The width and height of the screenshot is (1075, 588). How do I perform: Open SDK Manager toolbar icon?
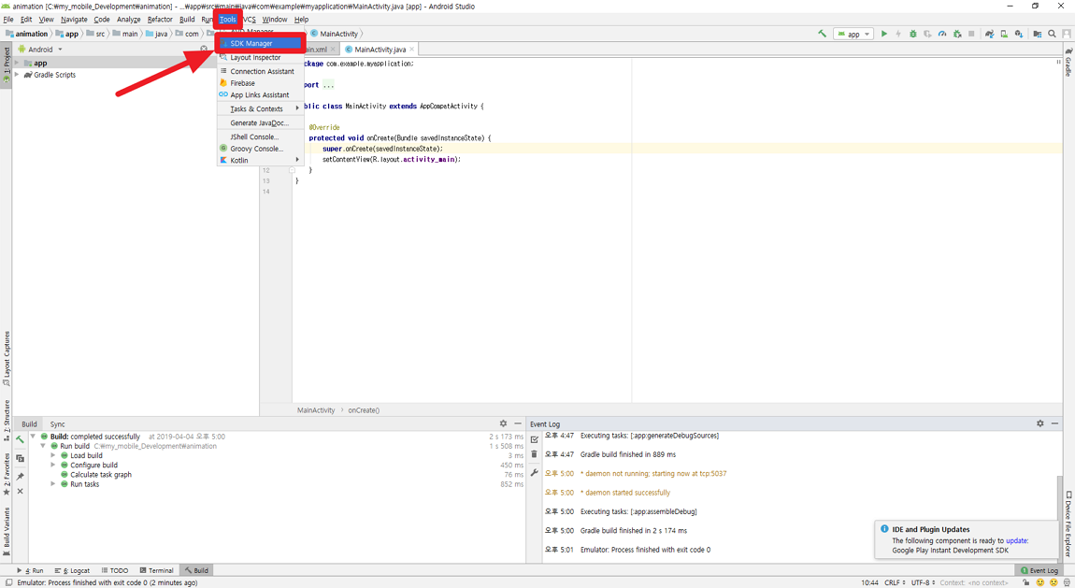click(1019, 34)
